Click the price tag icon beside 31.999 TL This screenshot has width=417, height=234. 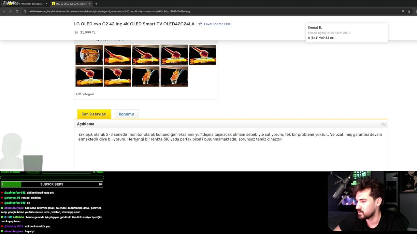coord(76,32)
